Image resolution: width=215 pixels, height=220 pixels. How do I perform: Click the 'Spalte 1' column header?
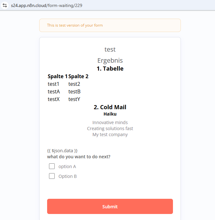point(58,76)
